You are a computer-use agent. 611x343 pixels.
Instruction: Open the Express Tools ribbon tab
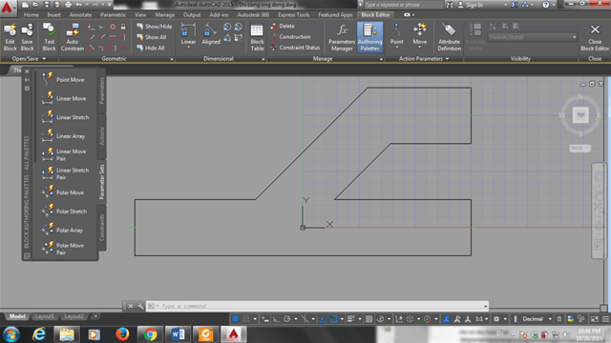pyautogui.click(x=293, y=15)
